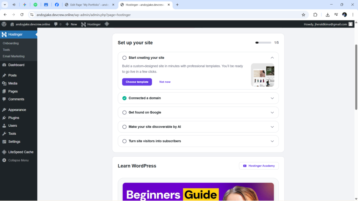Bookmark this page with the star icon
The height and width of the screenshot is (201, 358).
point(303,15)
